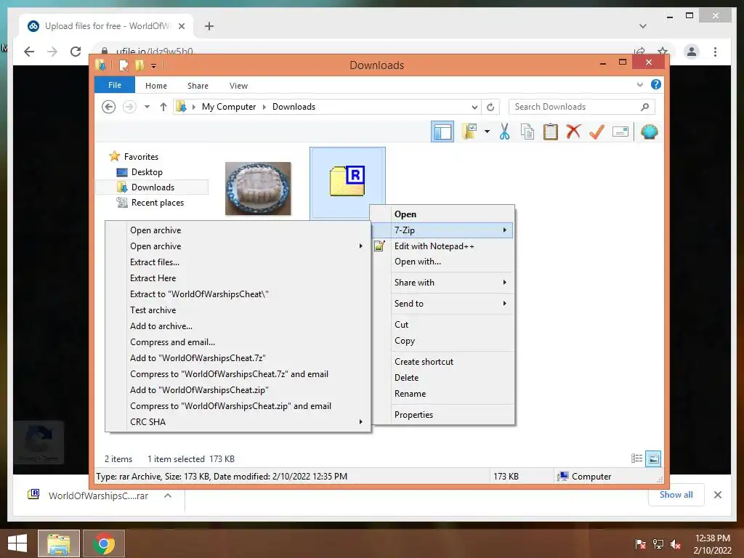744x558 pixels.
Task: Open the address bar history dropdown
Action: tap(474, 108)
